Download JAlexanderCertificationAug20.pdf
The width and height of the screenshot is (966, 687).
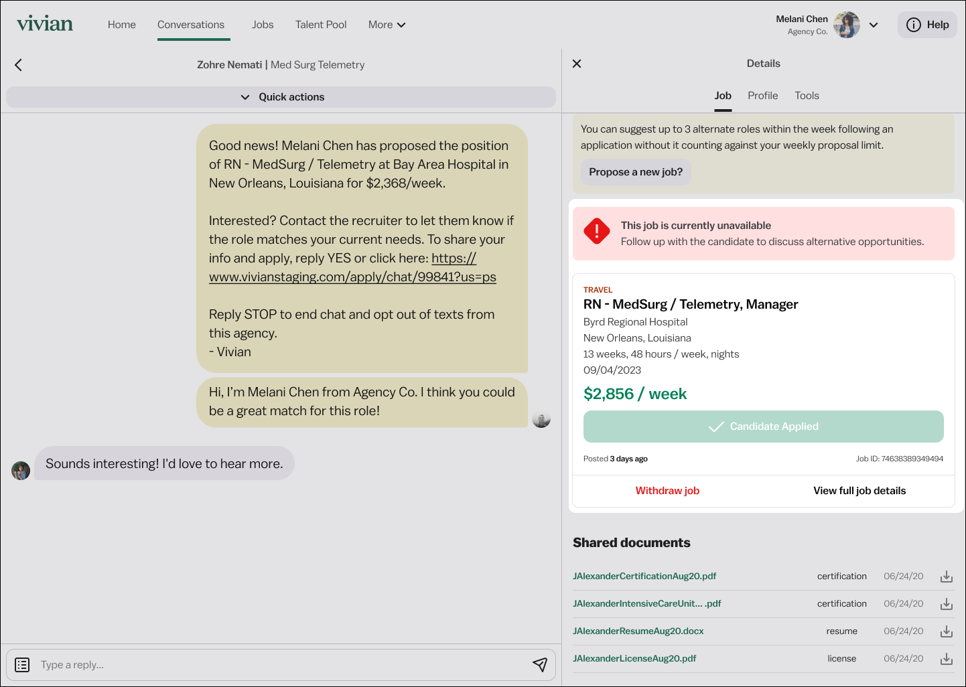coord(947,577)
